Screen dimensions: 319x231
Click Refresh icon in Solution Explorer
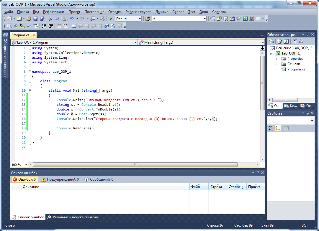click(286, 41)
